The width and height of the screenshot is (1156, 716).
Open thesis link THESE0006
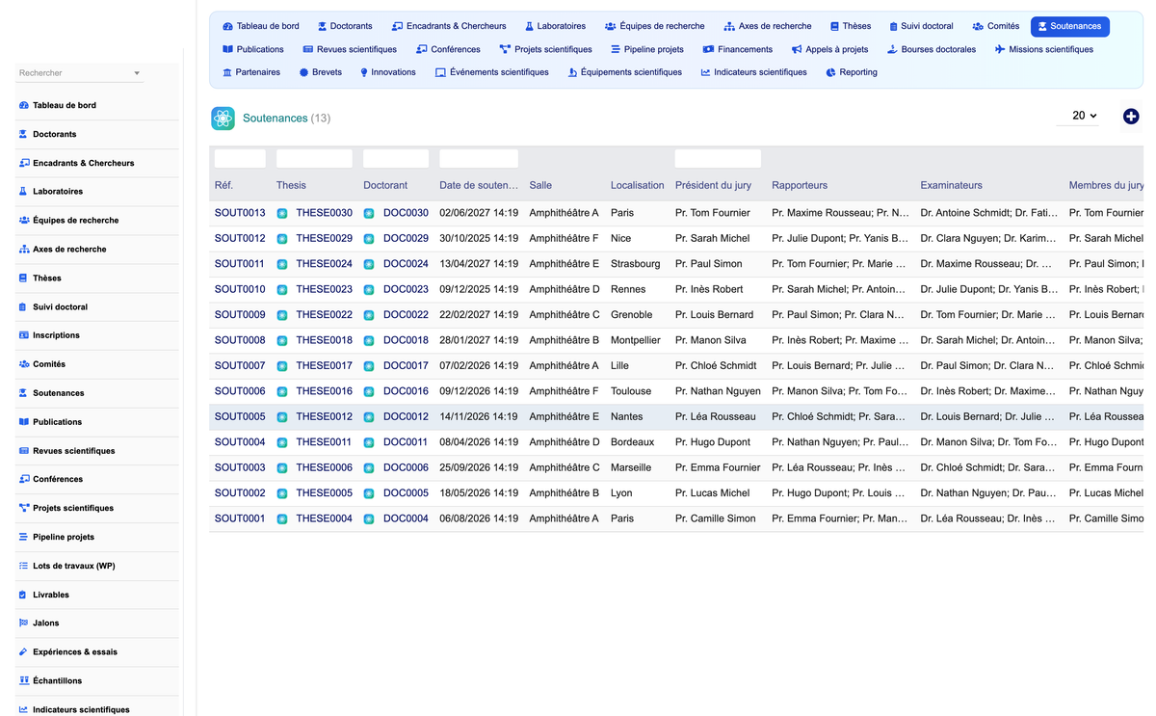(324, 467)
